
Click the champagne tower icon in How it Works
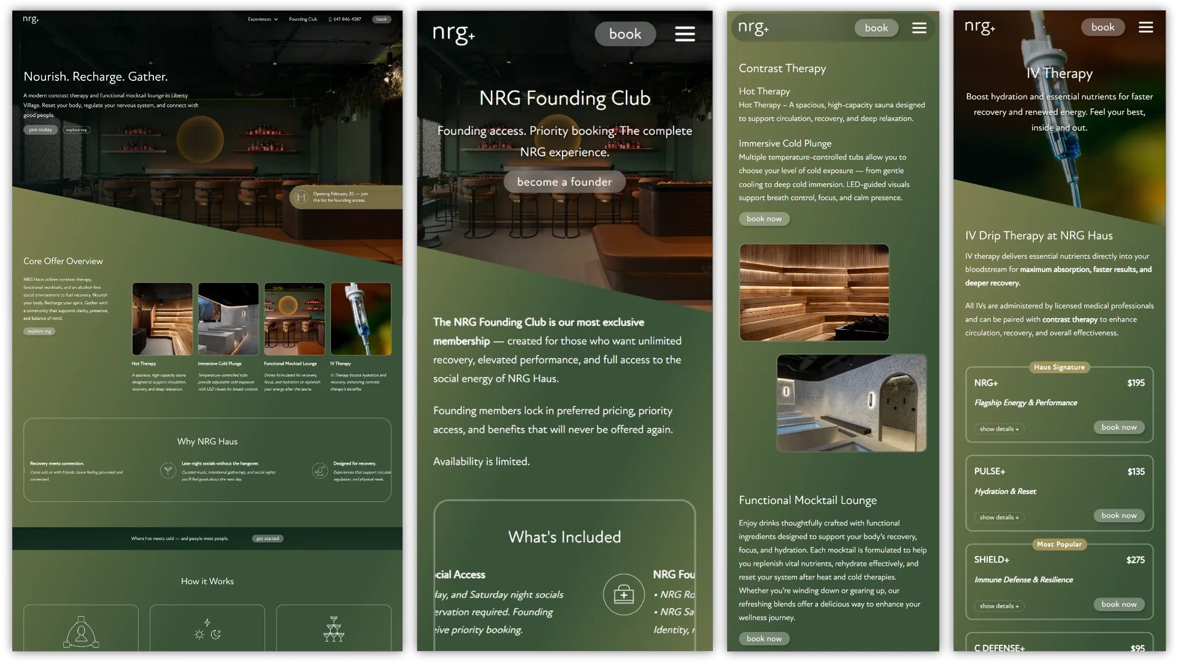(x=333, y=630)
